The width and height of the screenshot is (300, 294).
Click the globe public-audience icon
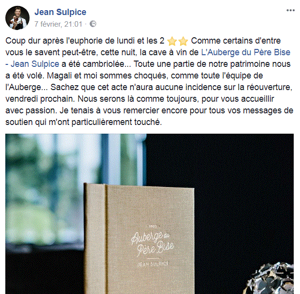[x=93, y=24]
